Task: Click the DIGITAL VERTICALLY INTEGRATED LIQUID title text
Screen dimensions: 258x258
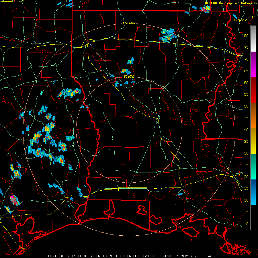Action: 101,256
